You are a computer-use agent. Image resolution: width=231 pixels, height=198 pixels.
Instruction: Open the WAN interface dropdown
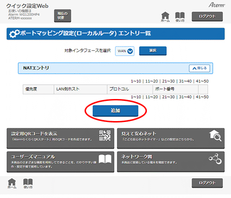pyautogui.click(x=125, y=51)
